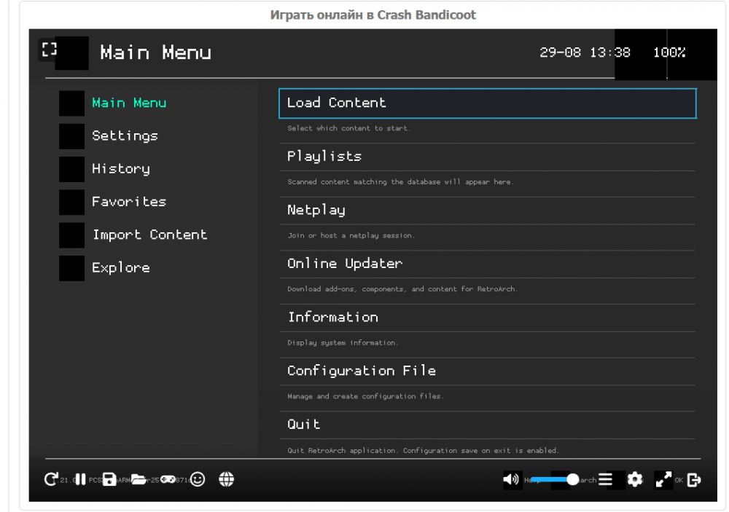The width and height of the screenshot is (729, 512).
Task: Select Load Content entry
Action: 488,103
